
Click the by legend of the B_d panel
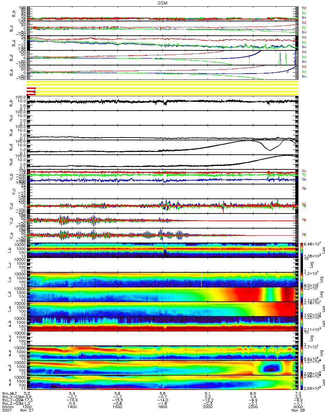click(304, 57)
